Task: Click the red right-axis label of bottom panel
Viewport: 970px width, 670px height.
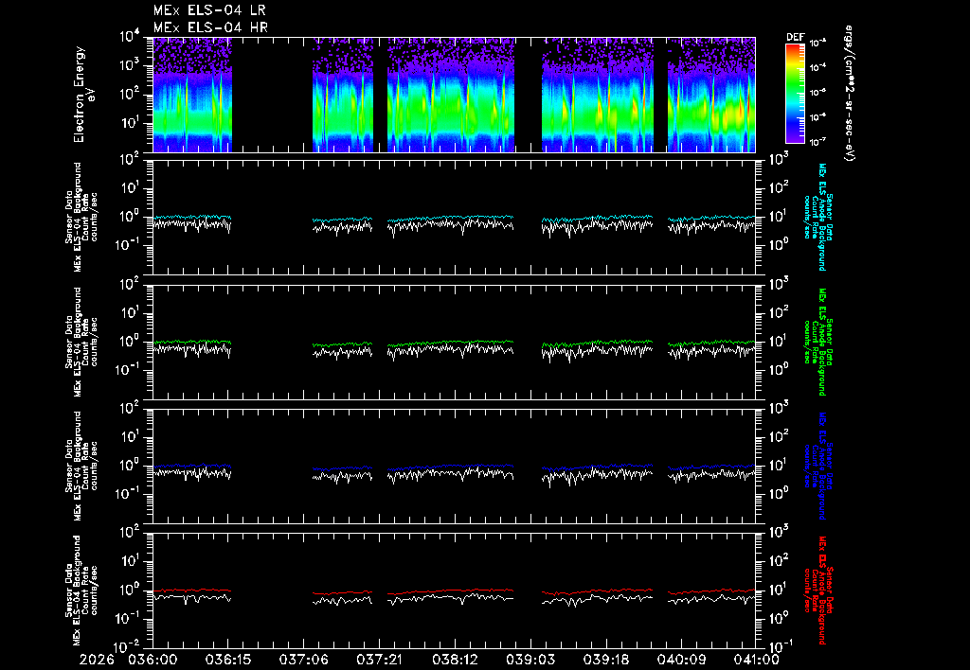Action: (x=817, y=591)
